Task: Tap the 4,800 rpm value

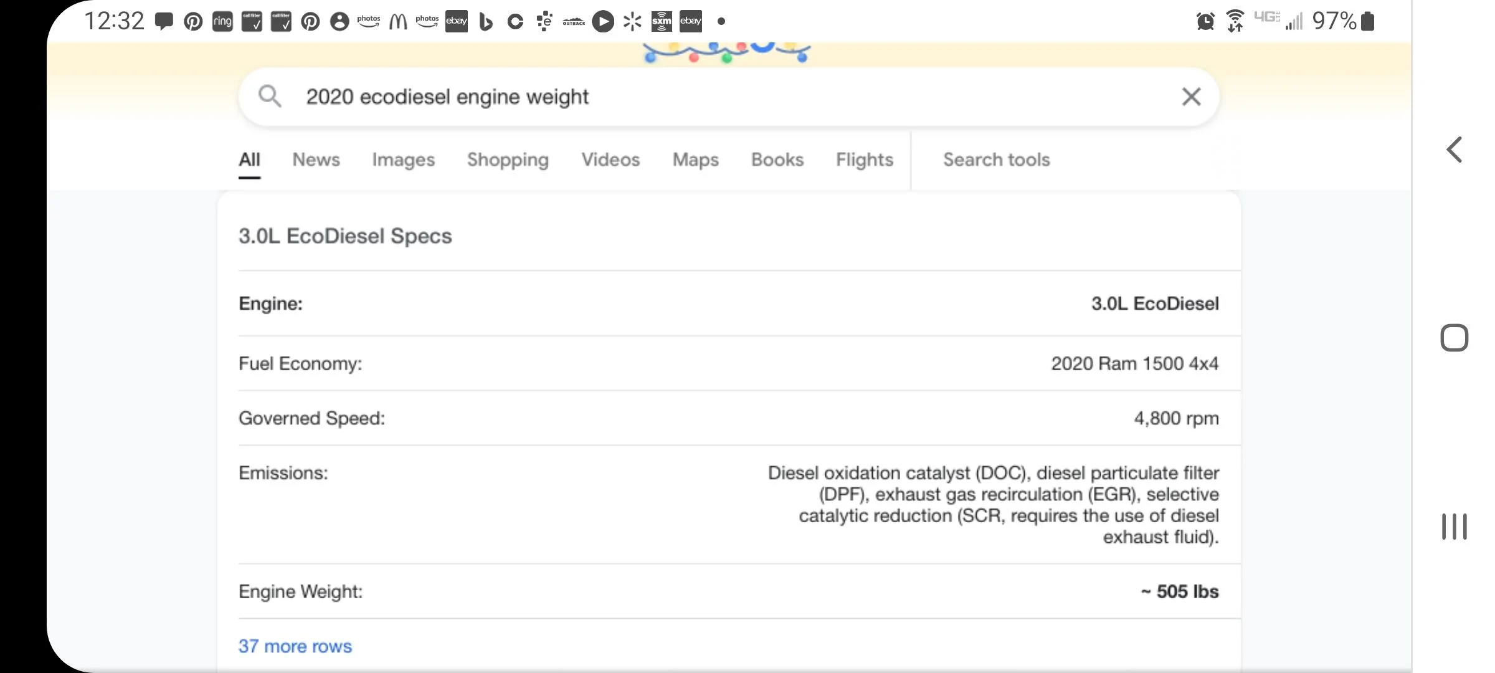Action: tap(1176, 418)
